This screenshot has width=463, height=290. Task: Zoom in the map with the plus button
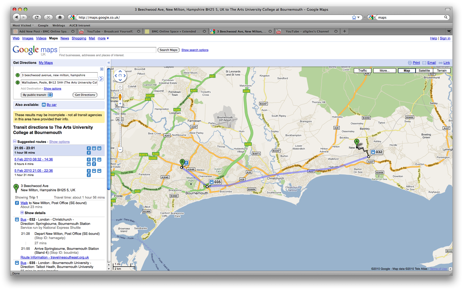click(120, 103)
